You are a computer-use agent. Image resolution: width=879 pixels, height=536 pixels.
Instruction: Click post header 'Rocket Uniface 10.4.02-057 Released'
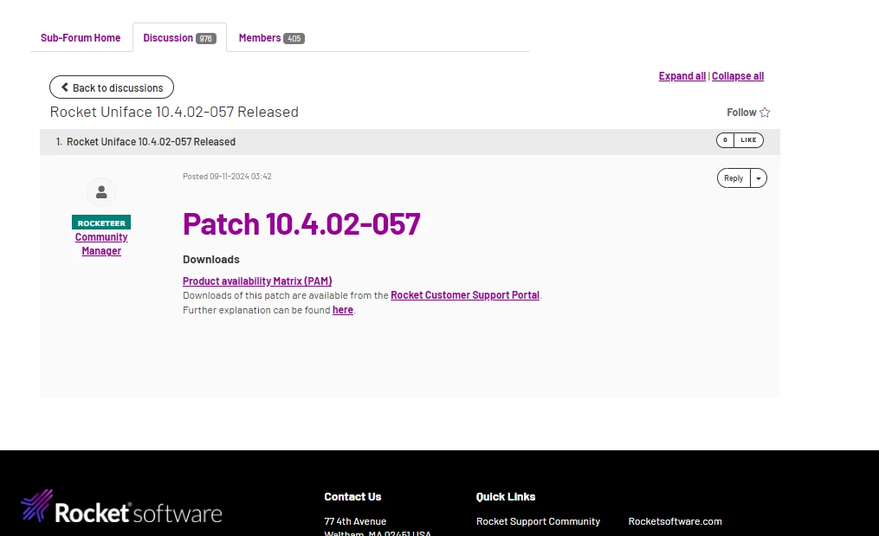tap(151, 142)
